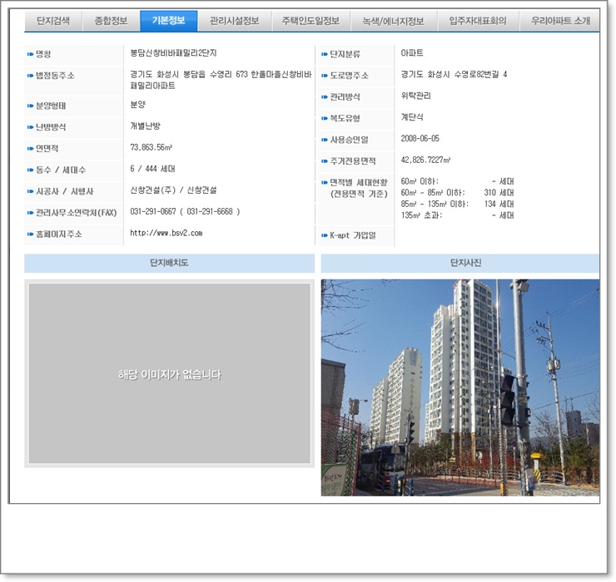The image size is (616, 582).
Task: Click the apartment complex photo
Action: pos(460,387)
